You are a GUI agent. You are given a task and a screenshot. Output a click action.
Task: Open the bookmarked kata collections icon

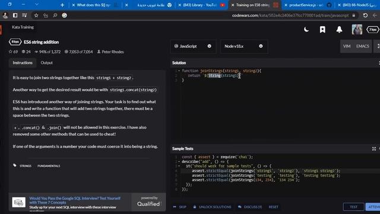[322, 30]
